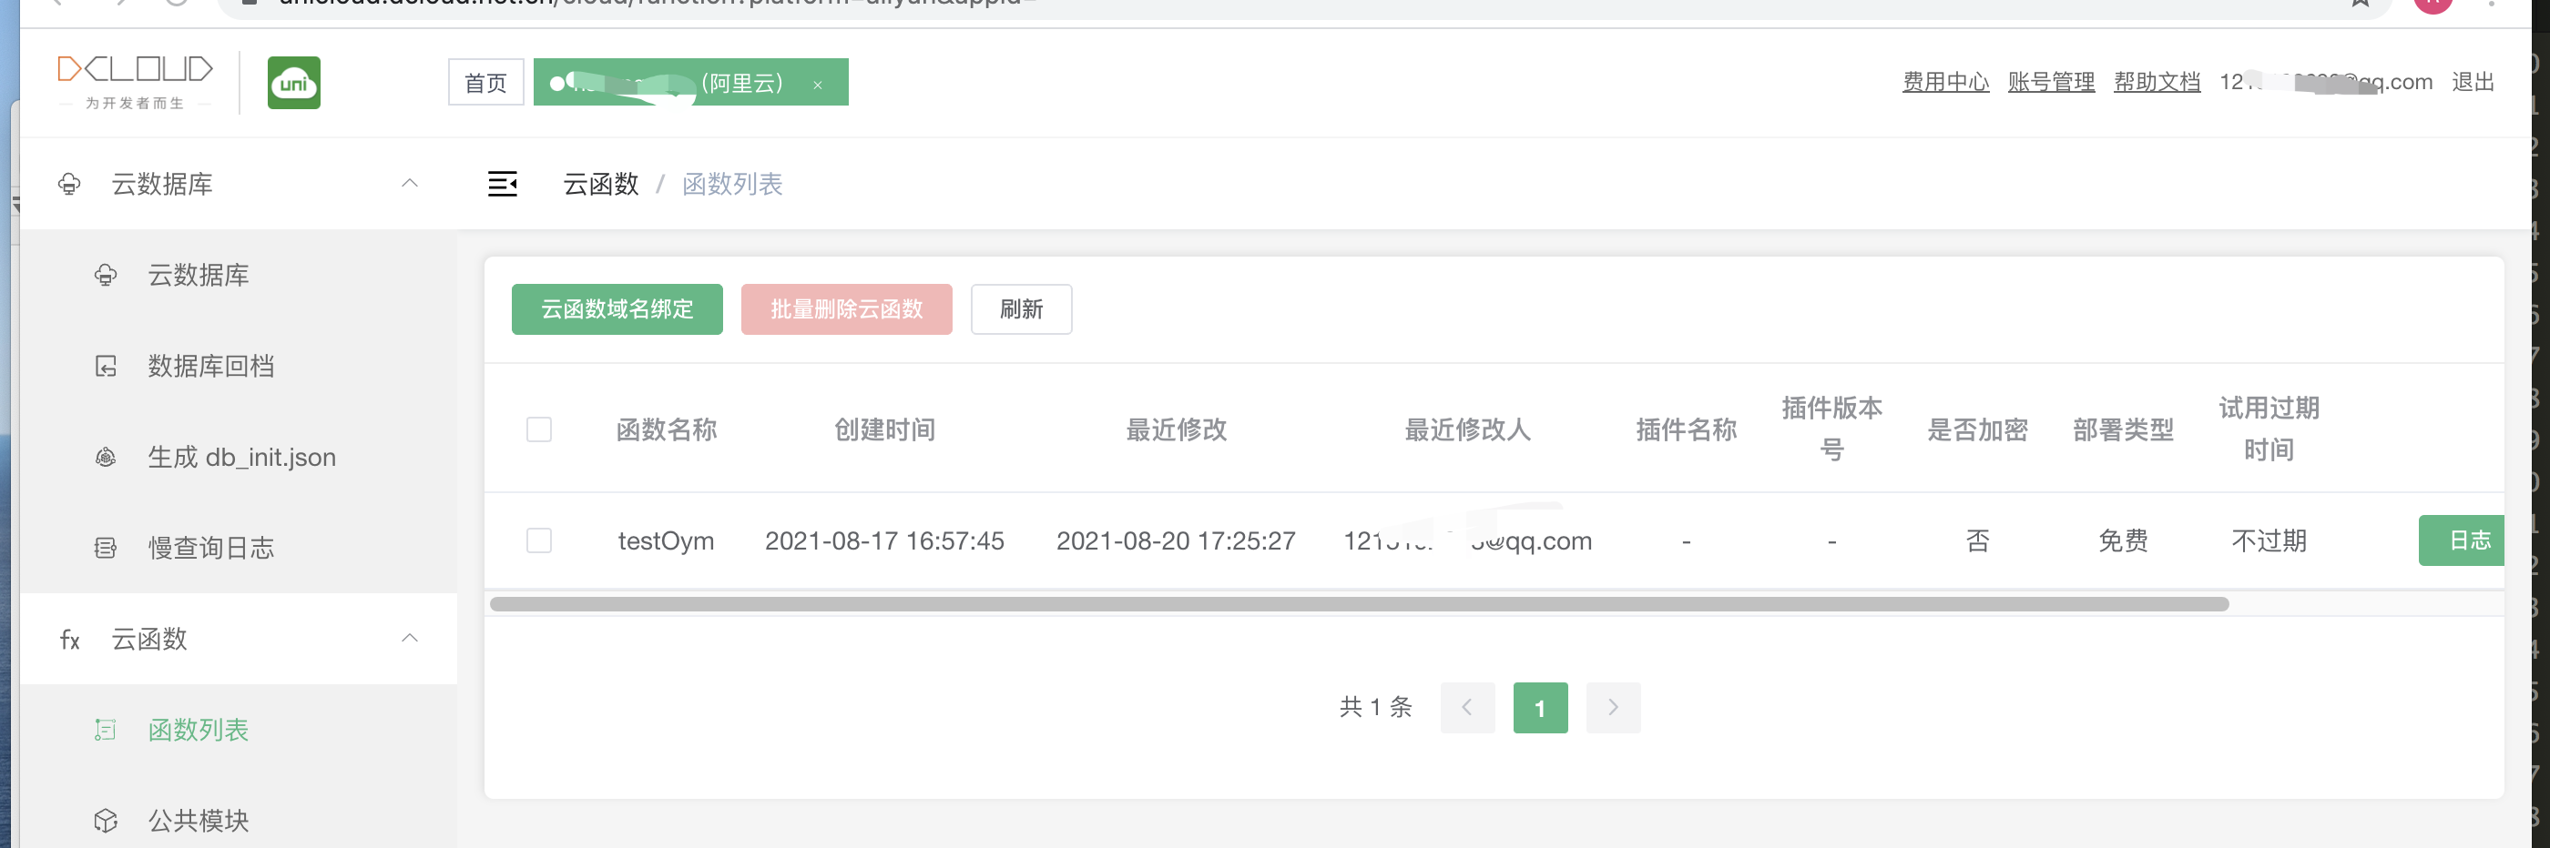Toggle the sidebar collapse hamburger icon
The height and width of the screenshot is (848, 2550).
pos(503,184)
